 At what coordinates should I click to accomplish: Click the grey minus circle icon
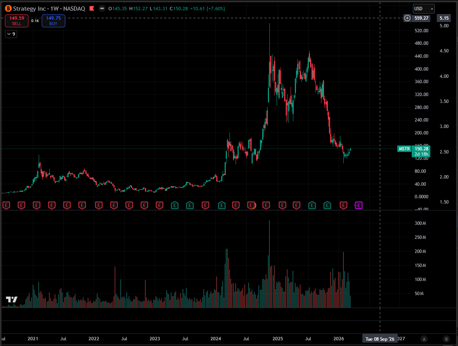[102, 8]
